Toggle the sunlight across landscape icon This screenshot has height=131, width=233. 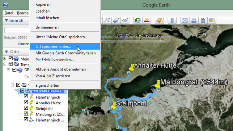[147, 20]
